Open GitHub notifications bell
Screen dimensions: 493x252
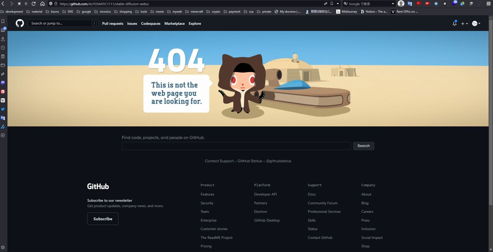point(454,23)
